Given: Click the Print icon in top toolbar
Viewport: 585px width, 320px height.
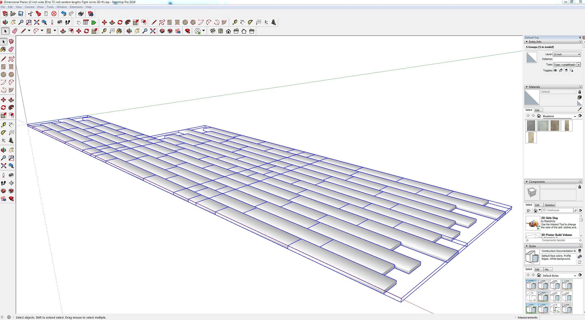Looking at the screenshot, I should 81,14.
